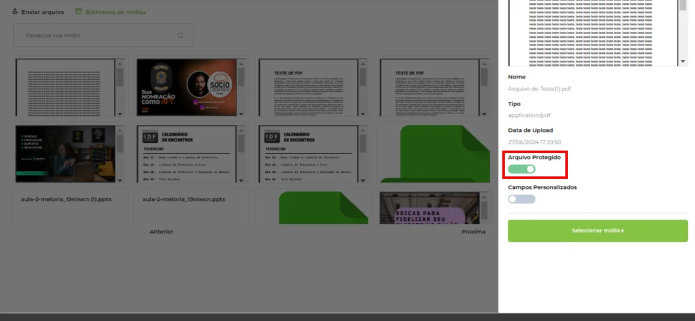
Task: Click the application/pdf type value
Action: [530, 115]
